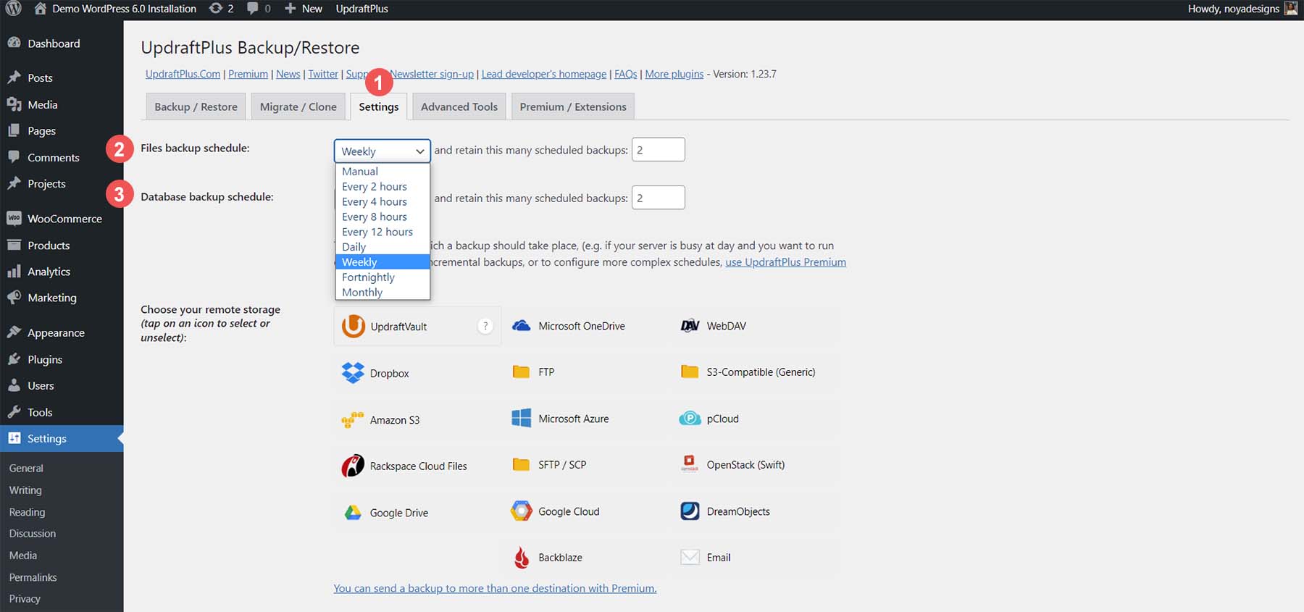Pick Microsoft OneDrive storage option
Viewport: 1304px width, 612px height.
point(569,327)
